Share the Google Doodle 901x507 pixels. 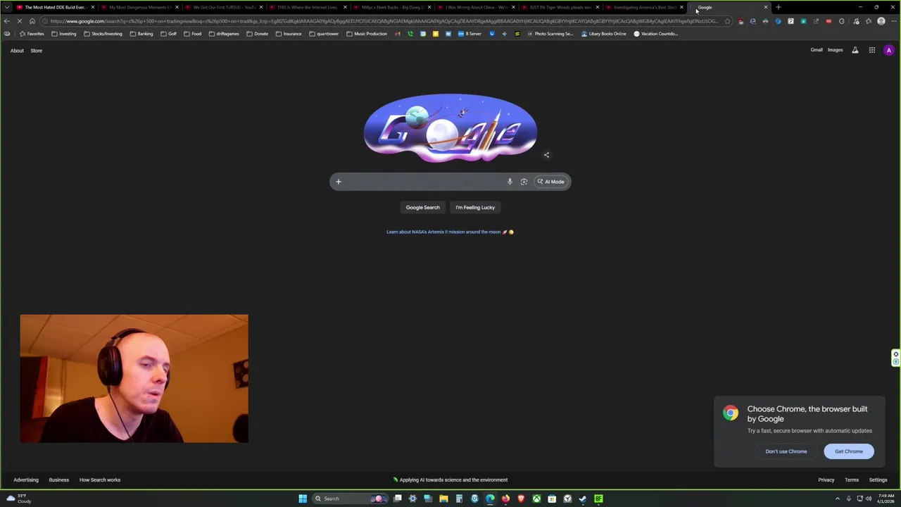[x=546, y=155]
